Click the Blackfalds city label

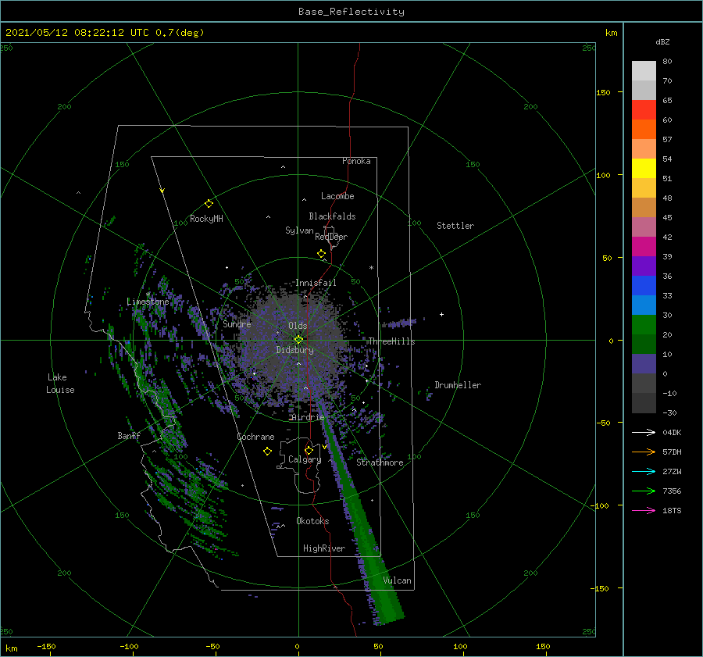point(332,216)
